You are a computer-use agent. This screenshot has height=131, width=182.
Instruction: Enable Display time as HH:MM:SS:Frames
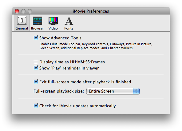tap(36, 62)
